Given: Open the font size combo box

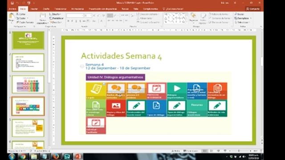Looking at the screenshot, I should [88, 16].
